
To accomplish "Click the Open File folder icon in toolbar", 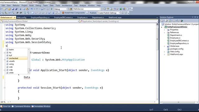I will [x=9, y=9].
